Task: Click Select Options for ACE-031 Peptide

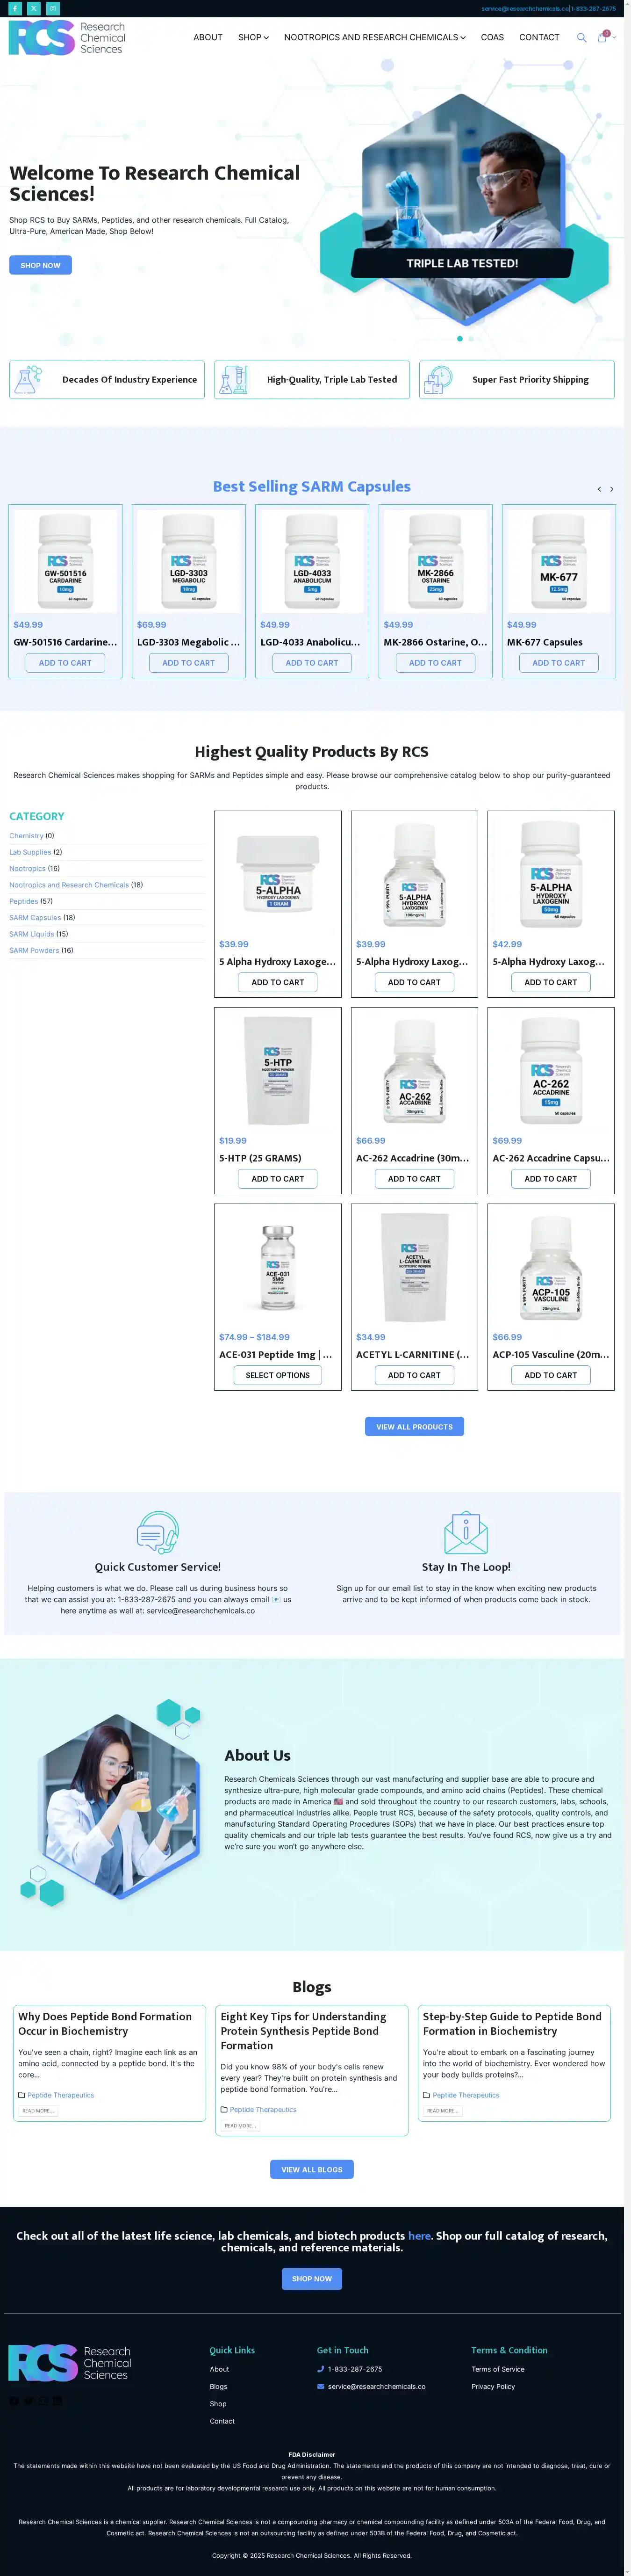Action: point(278,1375)
